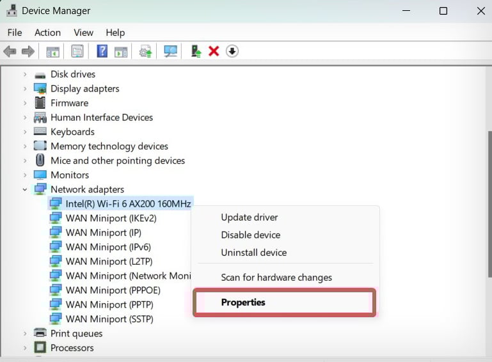The width and height of the screenshot is (492, 362).
Task: Select Disable device in context menu
Action: (251, 235)
